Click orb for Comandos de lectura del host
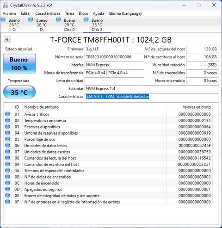Screen dimensions: 222x228 [7, 158]
